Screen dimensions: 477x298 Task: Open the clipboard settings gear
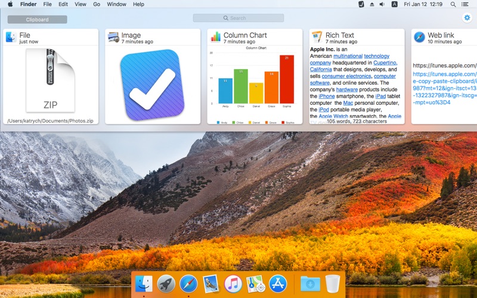pos(467,18)
